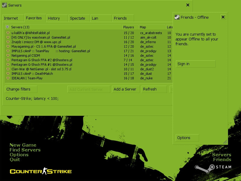Select server IMPULS cAmP :: DeathMatch
The image size is (241, 181).
[89, 74]
